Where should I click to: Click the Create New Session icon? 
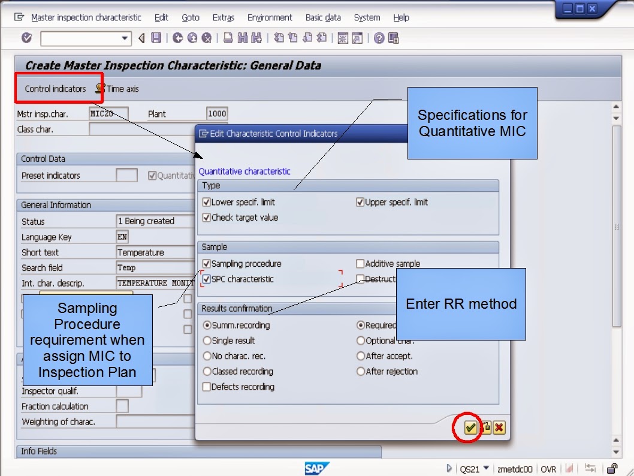343,38
